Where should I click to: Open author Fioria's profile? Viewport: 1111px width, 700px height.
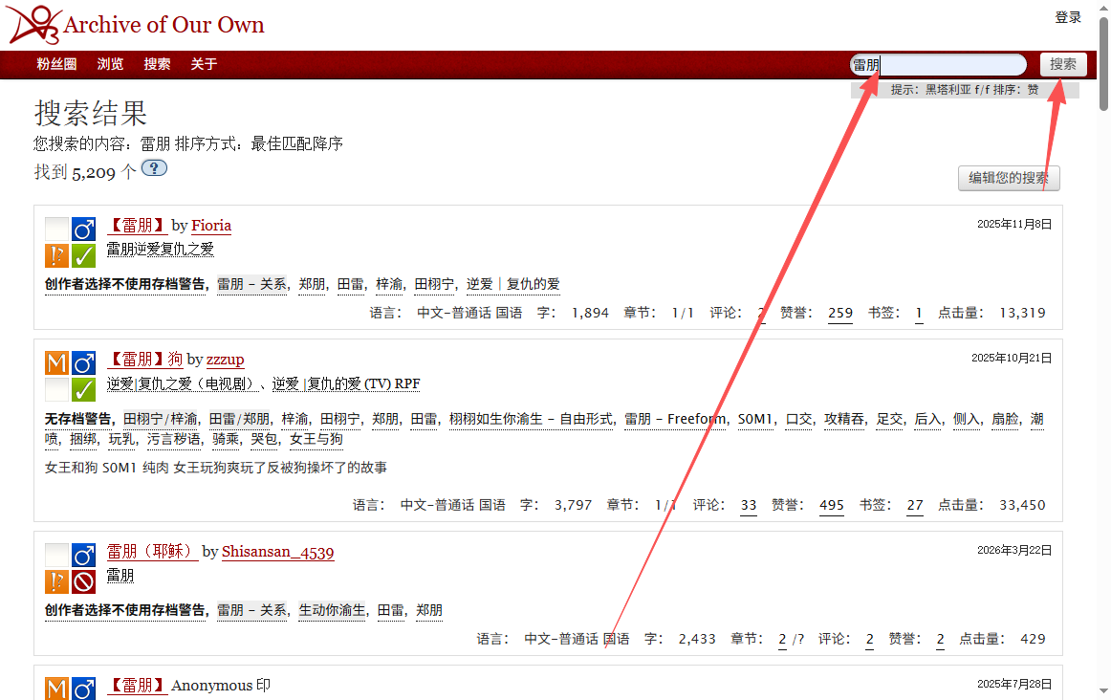211,226
